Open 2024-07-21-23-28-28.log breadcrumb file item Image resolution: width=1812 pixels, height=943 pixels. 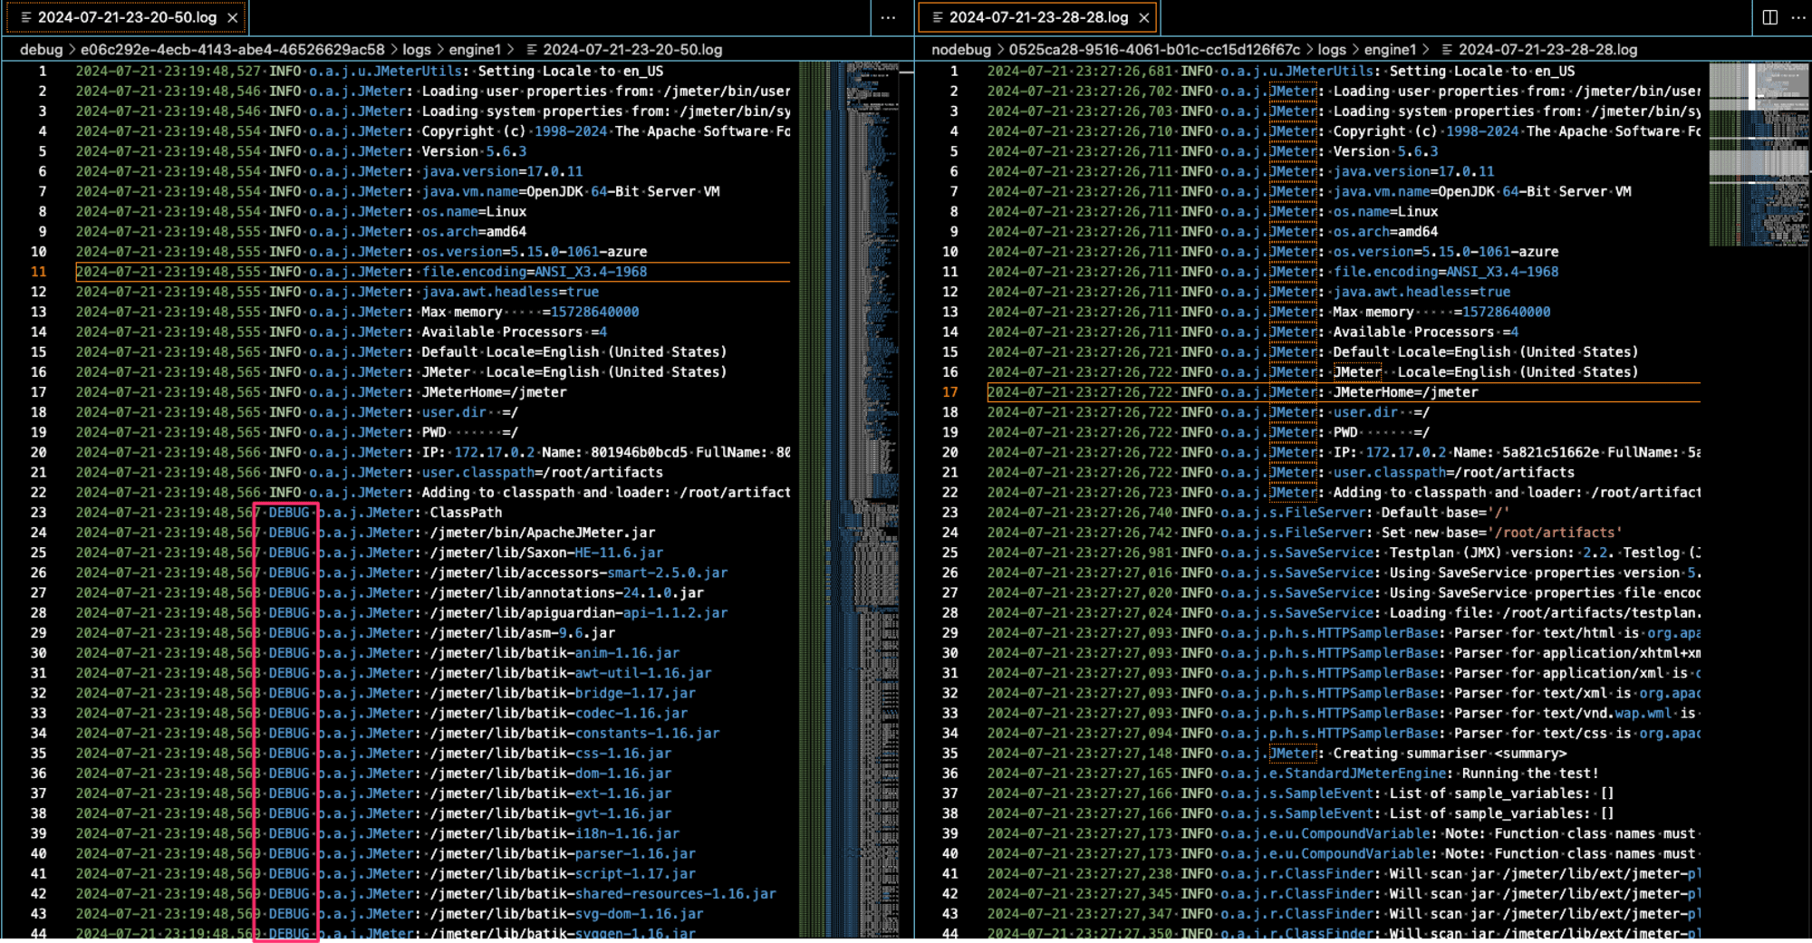click(x=1539, y=50)
